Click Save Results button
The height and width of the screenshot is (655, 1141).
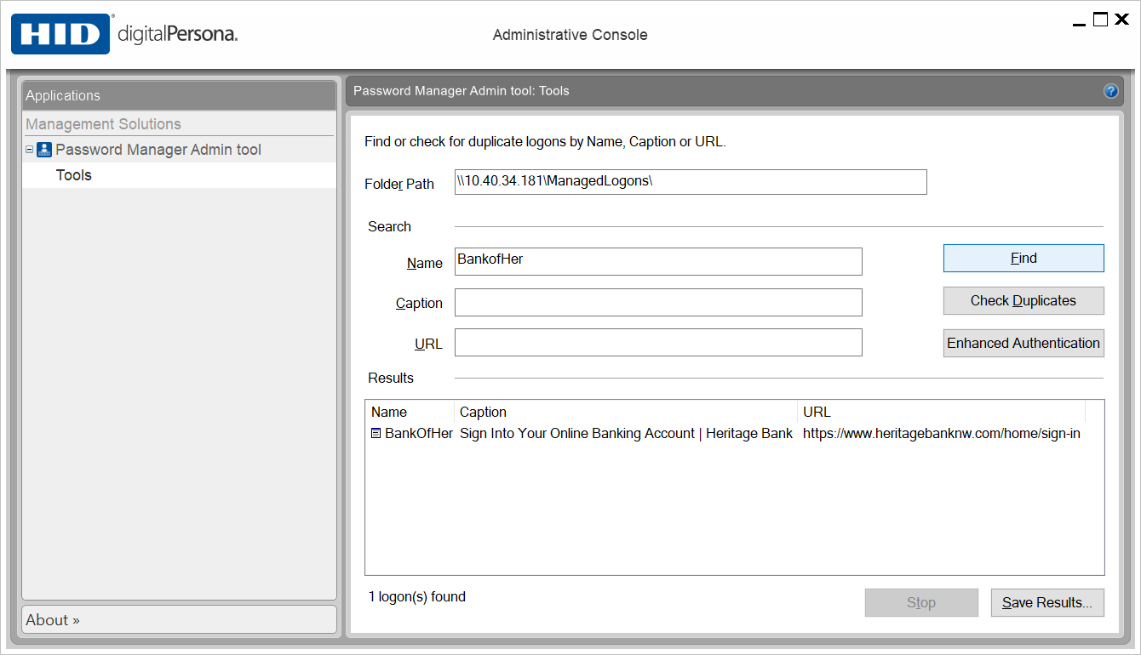tap(1046, 603)
